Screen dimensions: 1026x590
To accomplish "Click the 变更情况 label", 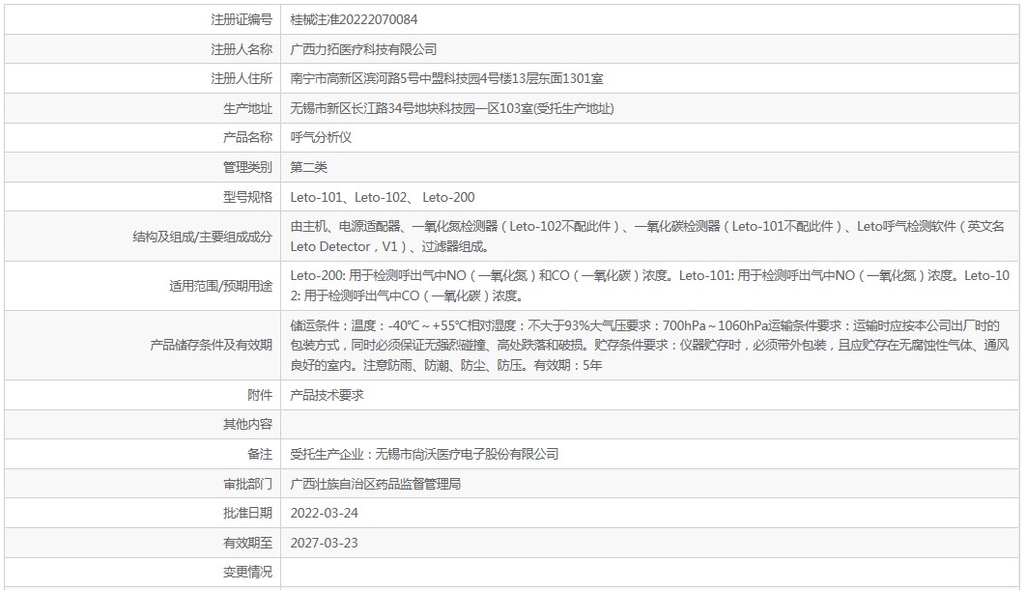I will tap(247, 572).
